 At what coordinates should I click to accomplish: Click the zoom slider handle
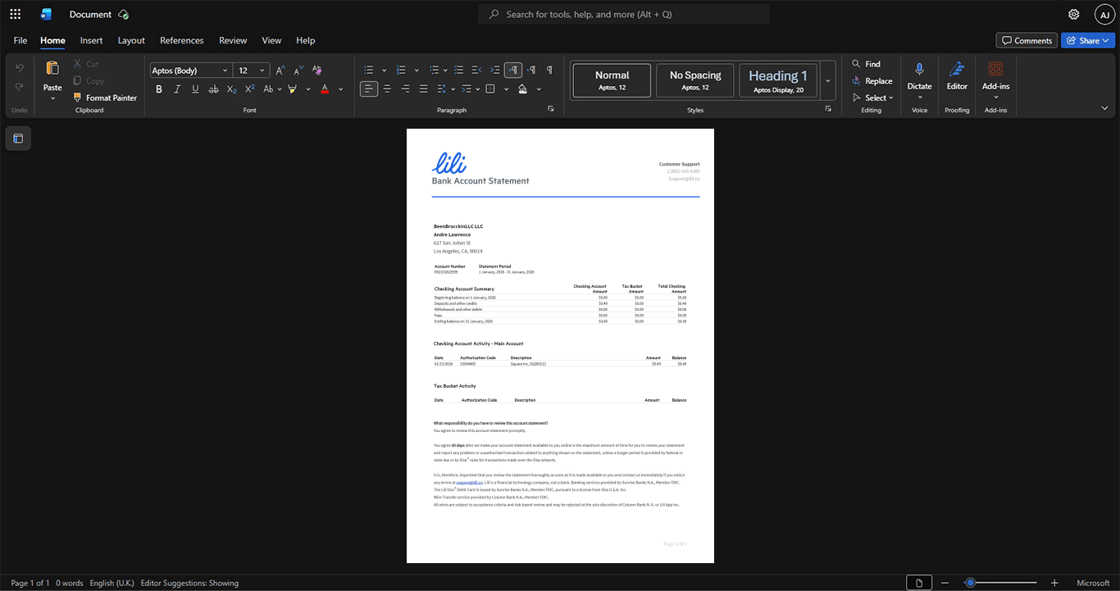point(970,583)
